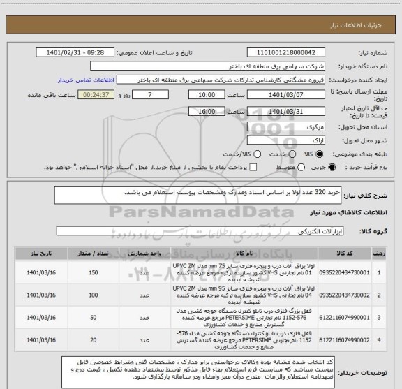Image resolution: width=402 pixels, height=389 pixels.
Task: Select the متوسط purchase type radio
Action: 301,168
